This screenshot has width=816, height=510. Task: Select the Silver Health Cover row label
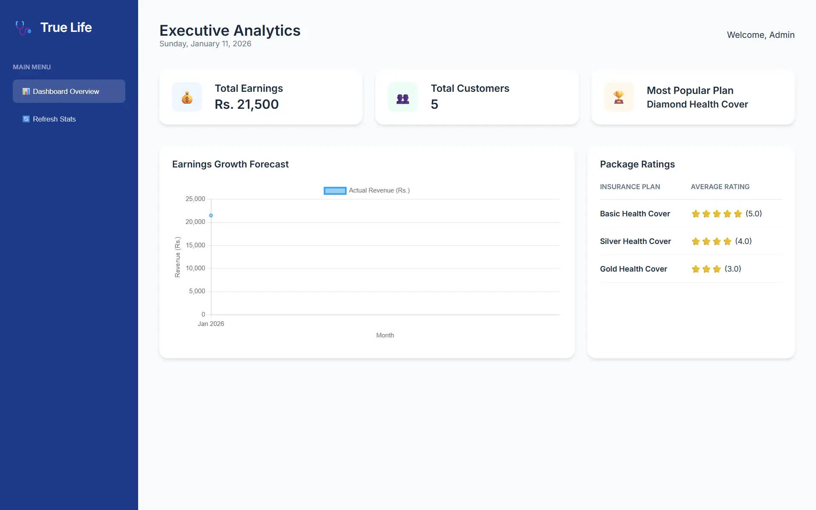635,241
